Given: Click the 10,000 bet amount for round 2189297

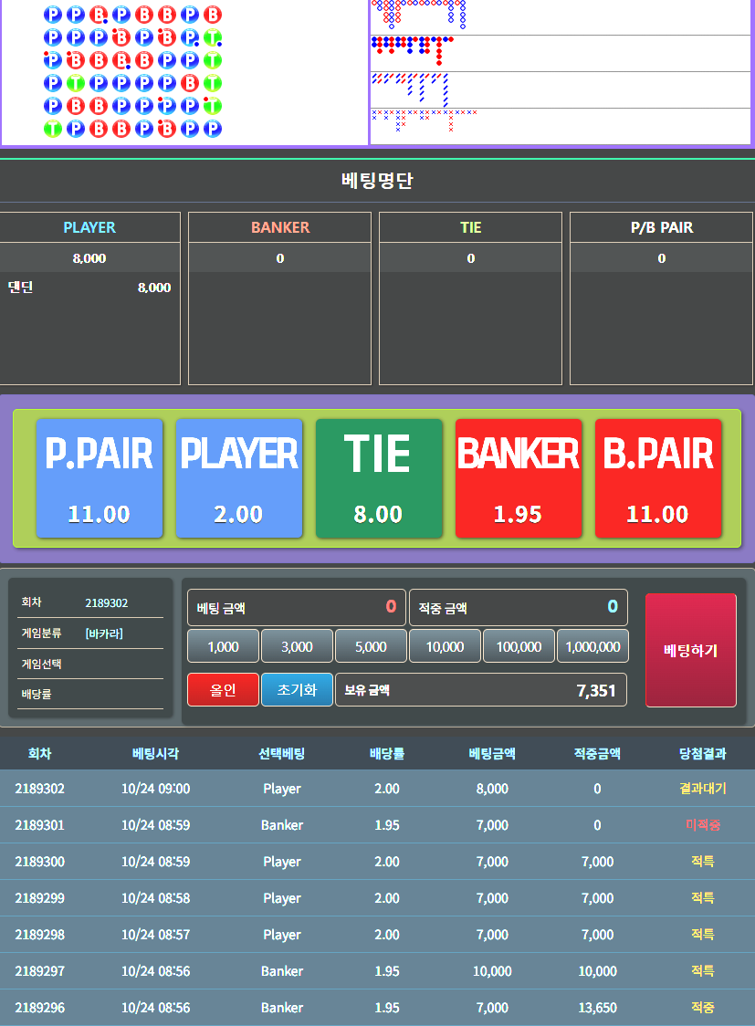Looking at the screenshot, I should pos(492,971).
